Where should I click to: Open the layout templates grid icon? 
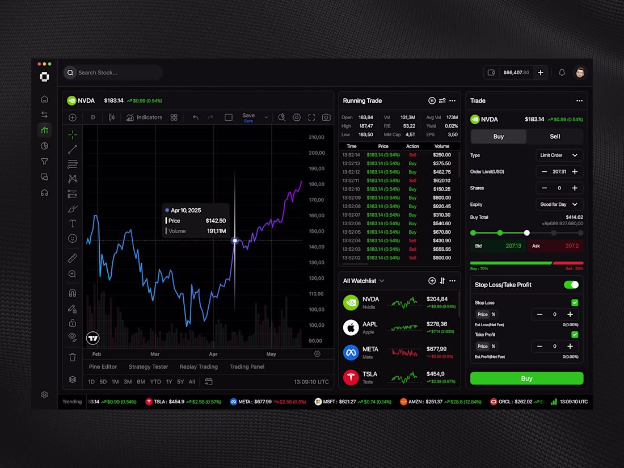[174, 117]
